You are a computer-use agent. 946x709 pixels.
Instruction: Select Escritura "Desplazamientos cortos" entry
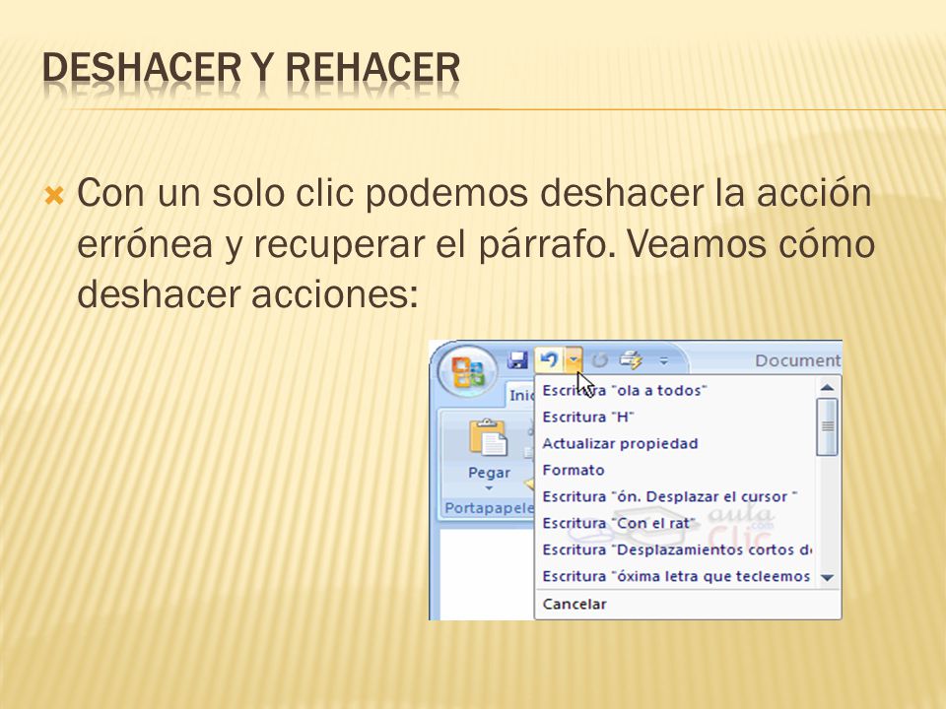676,549
